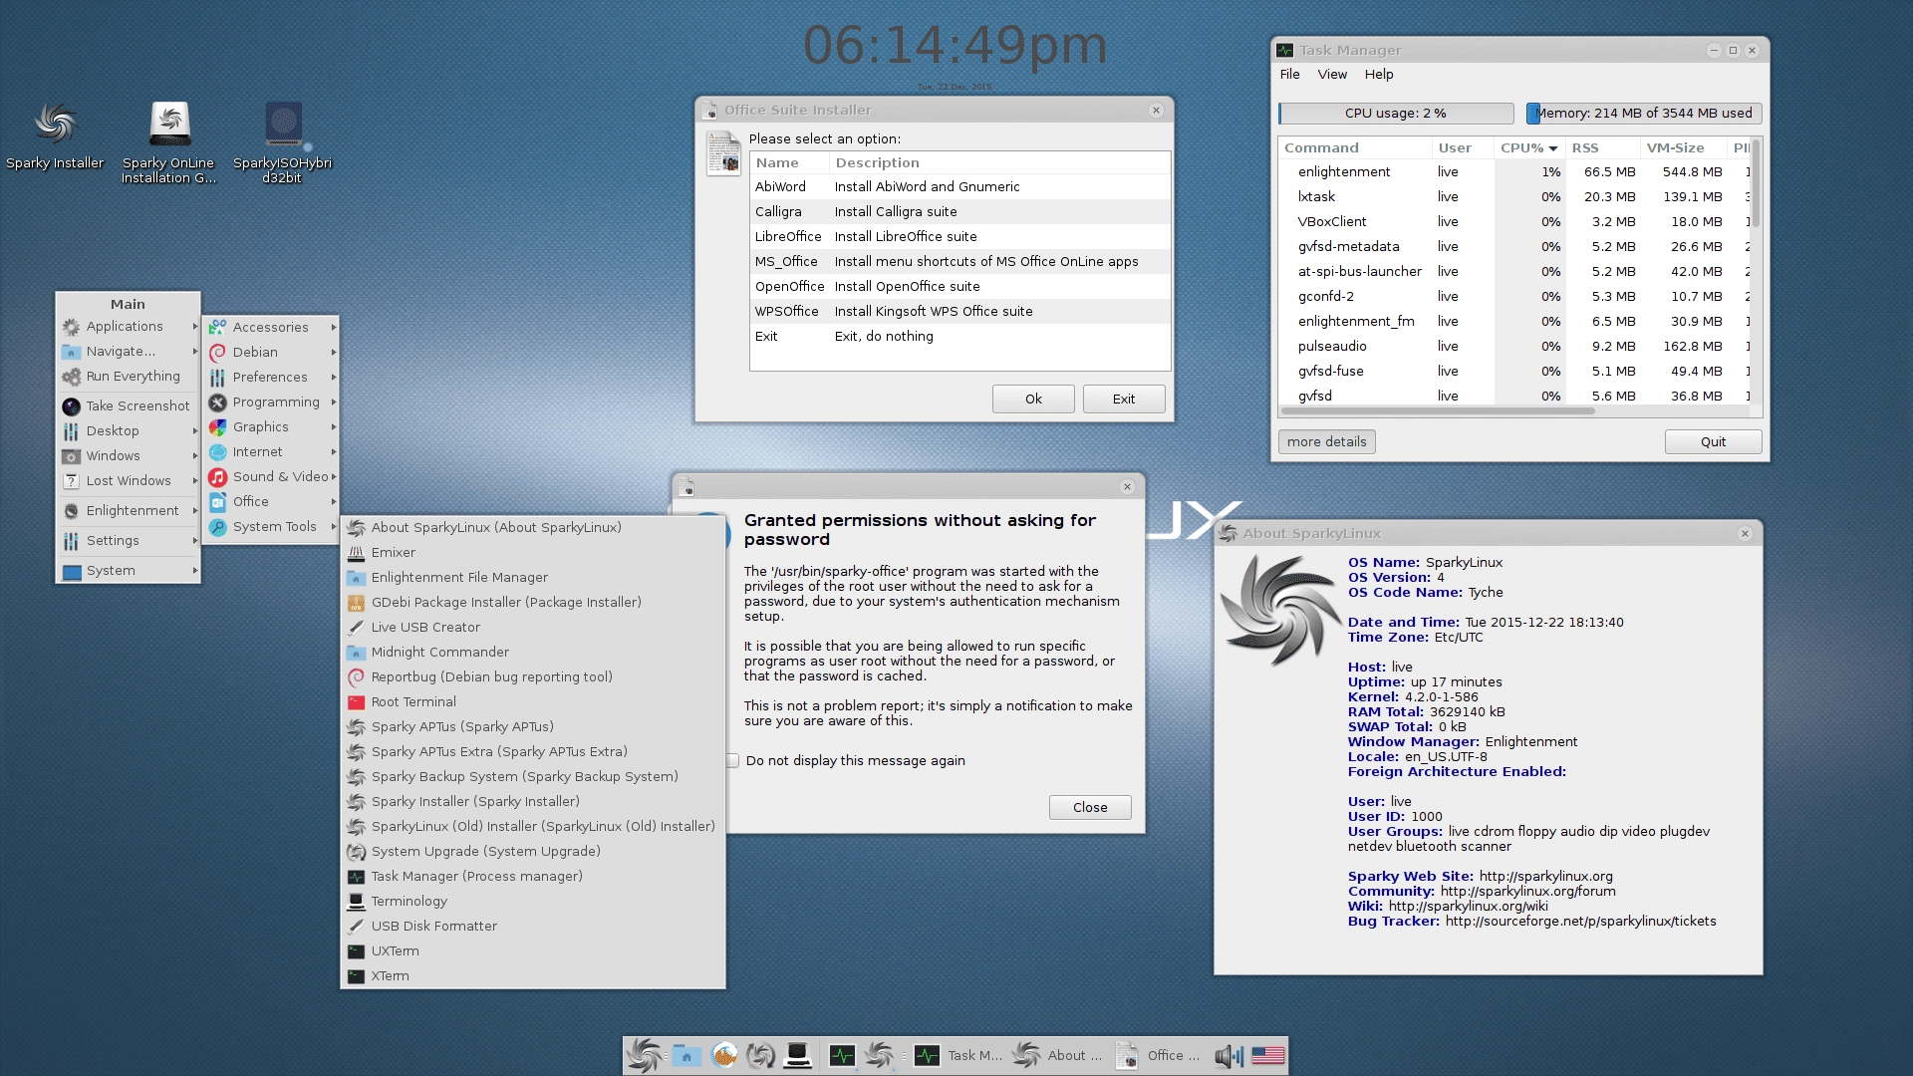Click Exit button in Office Suite Installer

(x=1124, y=399)
